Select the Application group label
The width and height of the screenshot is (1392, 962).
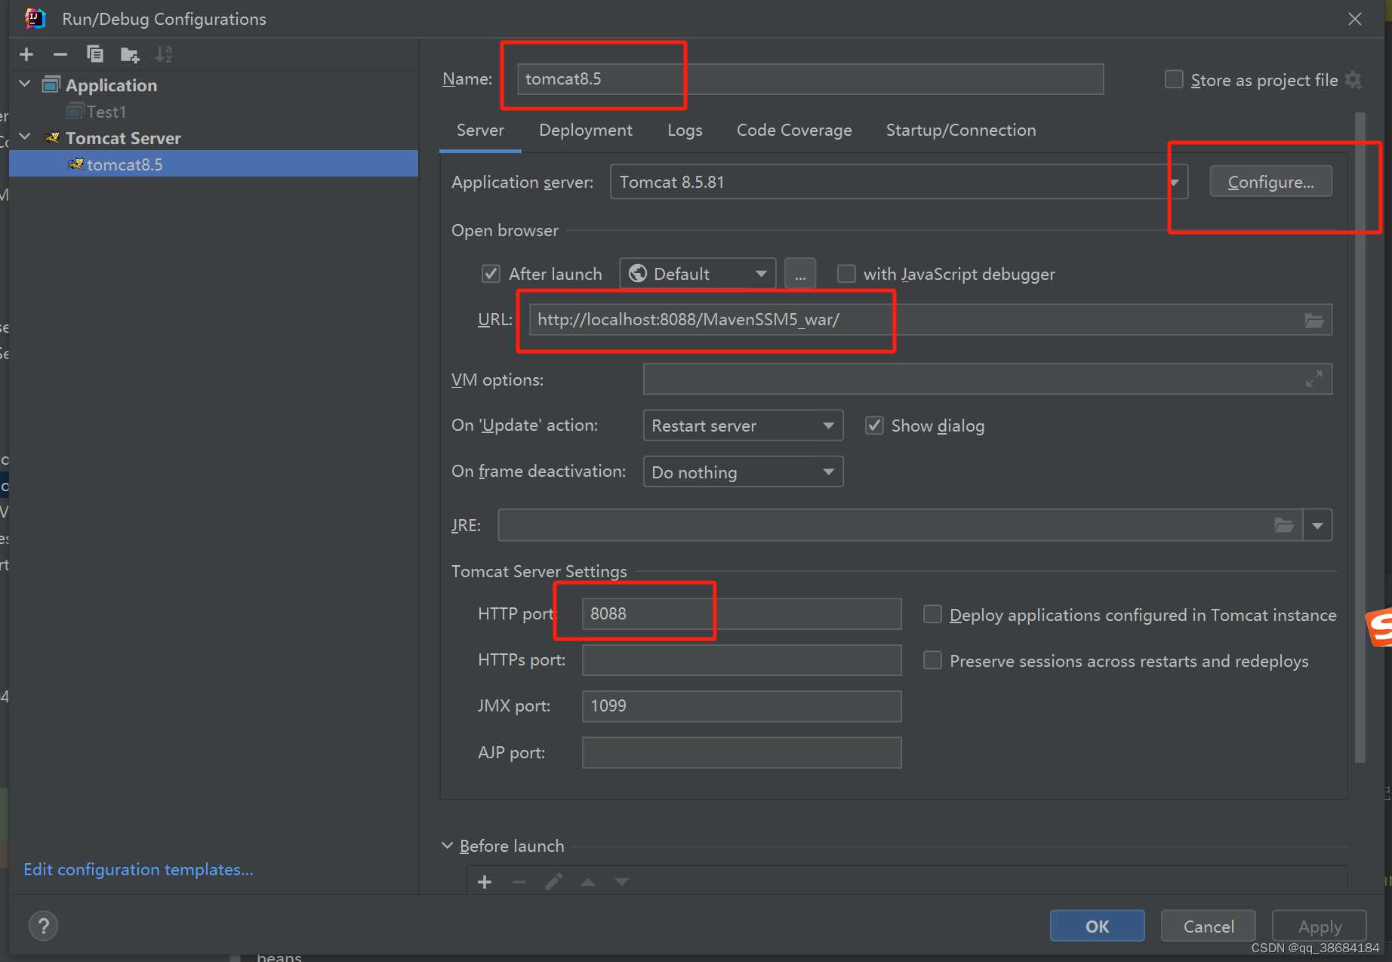click(111, 85)
